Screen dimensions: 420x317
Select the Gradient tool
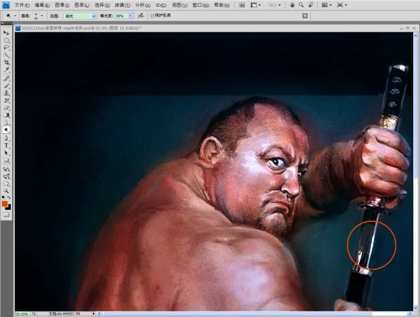pos(6,115)
